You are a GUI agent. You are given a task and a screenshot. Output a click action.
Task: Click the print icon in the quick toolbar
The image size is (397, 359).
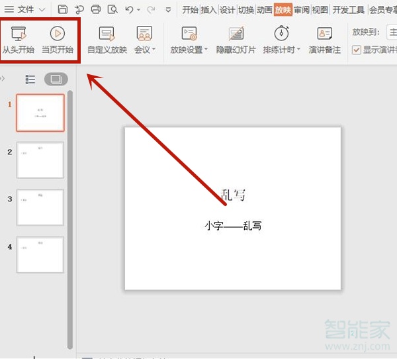96,9
